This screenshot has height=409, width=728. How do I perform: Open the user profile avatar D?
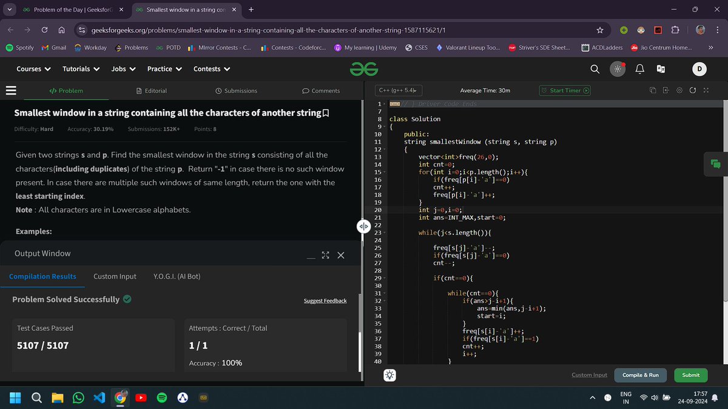tap(699, 69)
